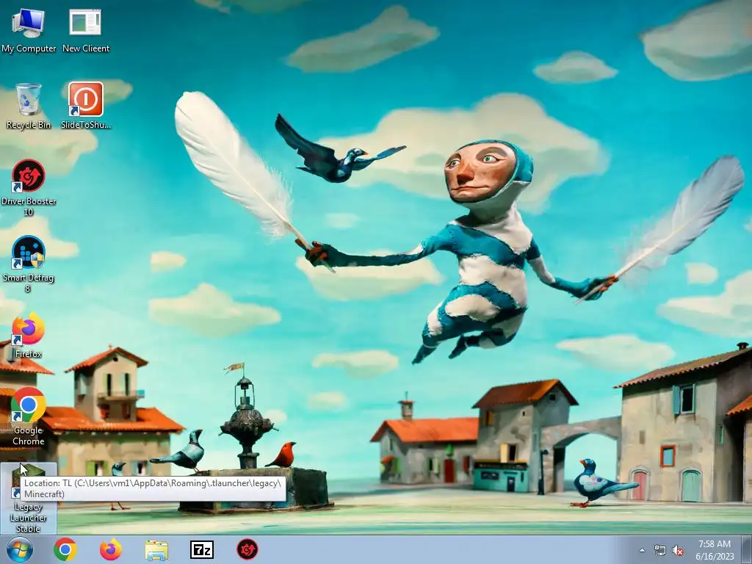Click the Show Desktop strip in the taskbar
752x564 pixels.
pyautogui.click(x=747, y=549)
